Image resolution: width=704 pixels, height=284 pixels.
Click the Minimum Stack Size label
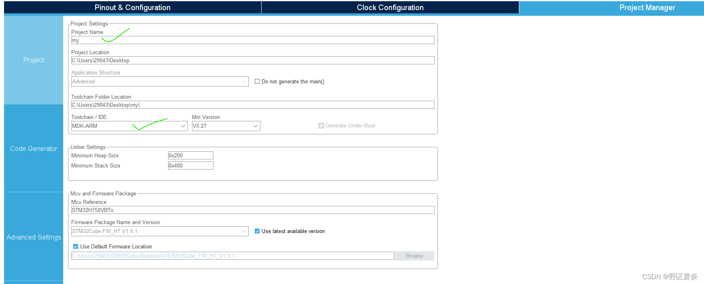pos(96,165)
